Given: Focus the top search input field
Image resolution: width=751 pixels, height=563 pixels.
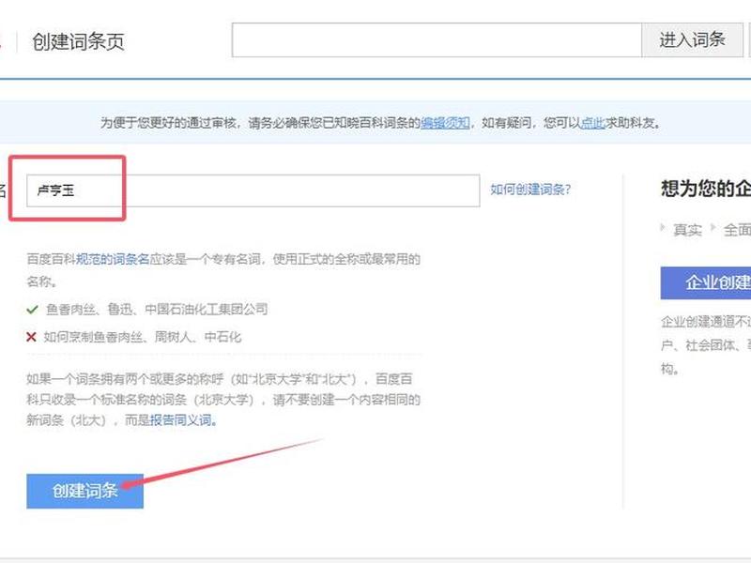Looking at the screenshot, I should [x=437, y=40].
